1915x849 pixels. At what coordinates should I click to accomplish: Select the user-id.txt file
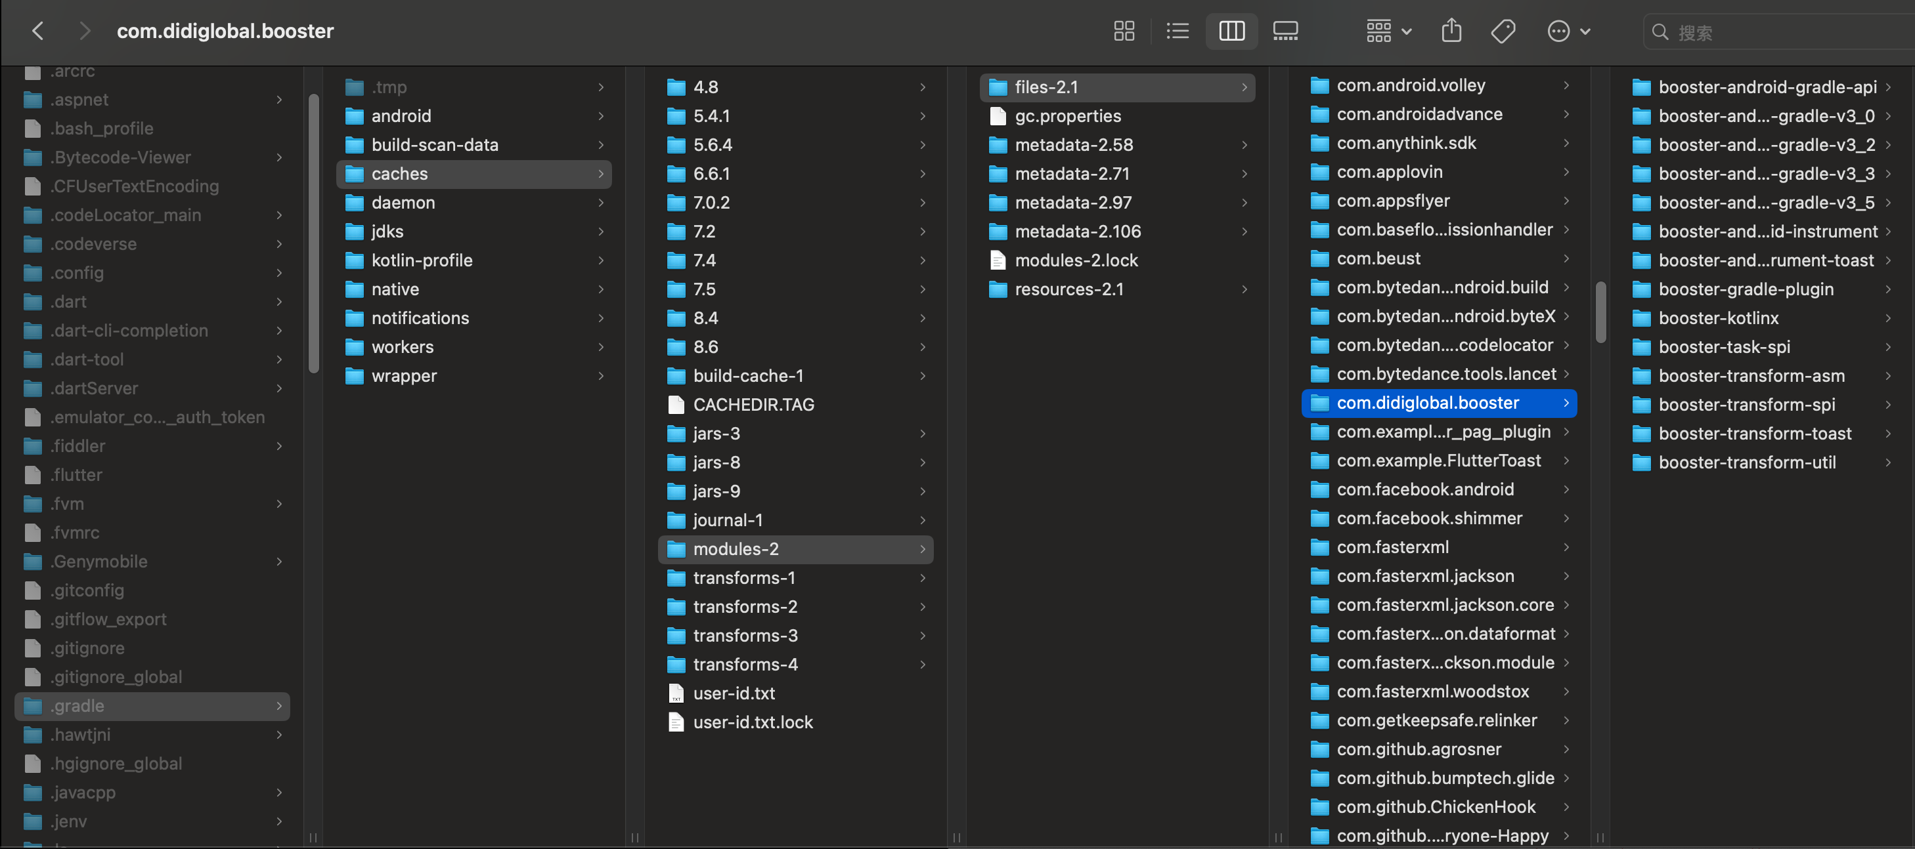click(x=733, y=693)
